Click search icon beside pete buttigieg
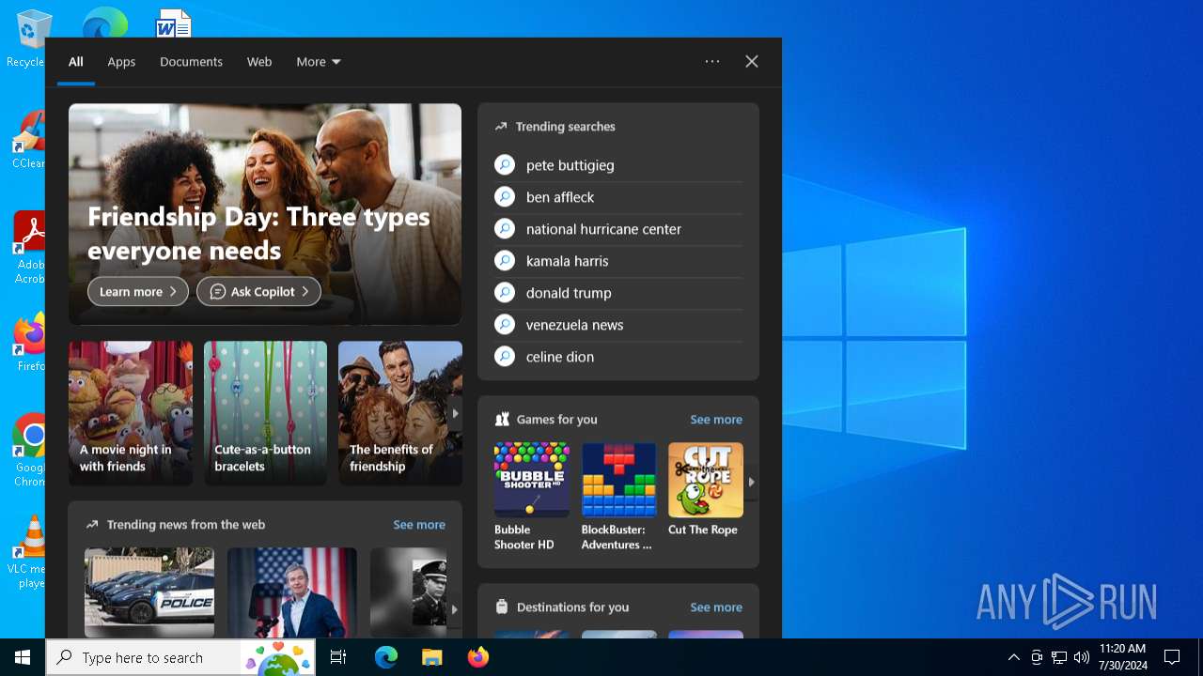 505,165
